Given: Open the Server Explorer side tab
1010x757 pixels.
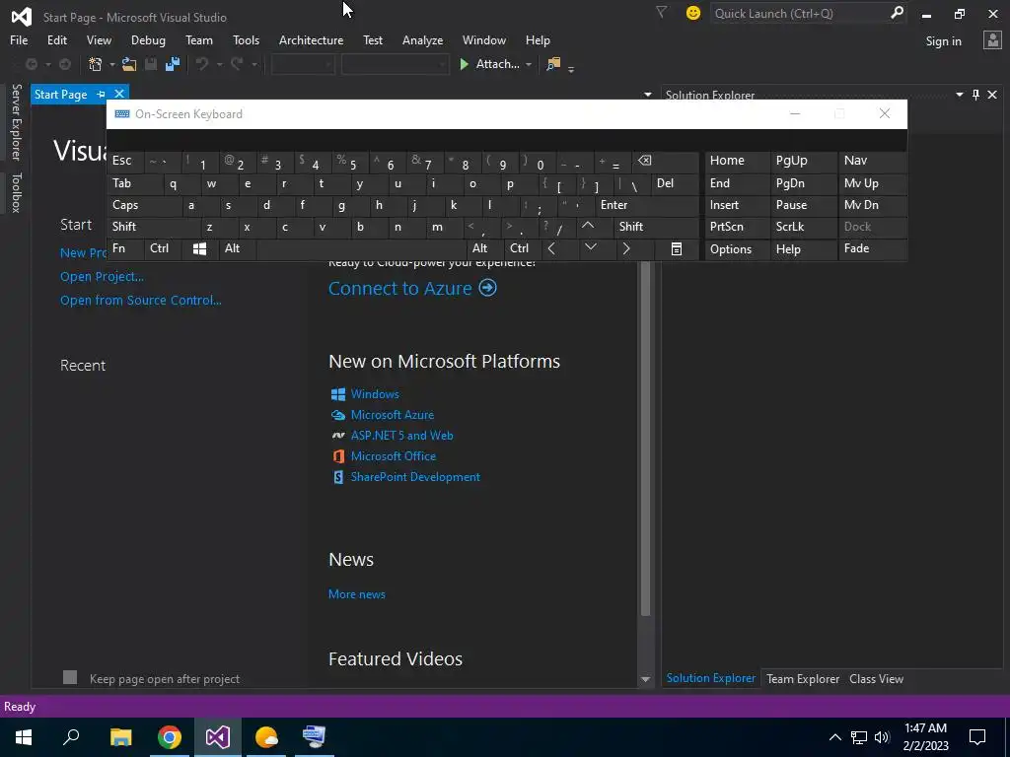Looking at the screenshot, I should click(x=16, y=121).
